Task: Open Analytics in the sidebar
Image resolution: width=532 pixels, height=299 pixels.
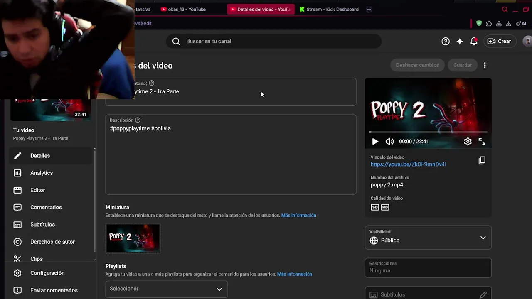Action: (x=50, y=173)
